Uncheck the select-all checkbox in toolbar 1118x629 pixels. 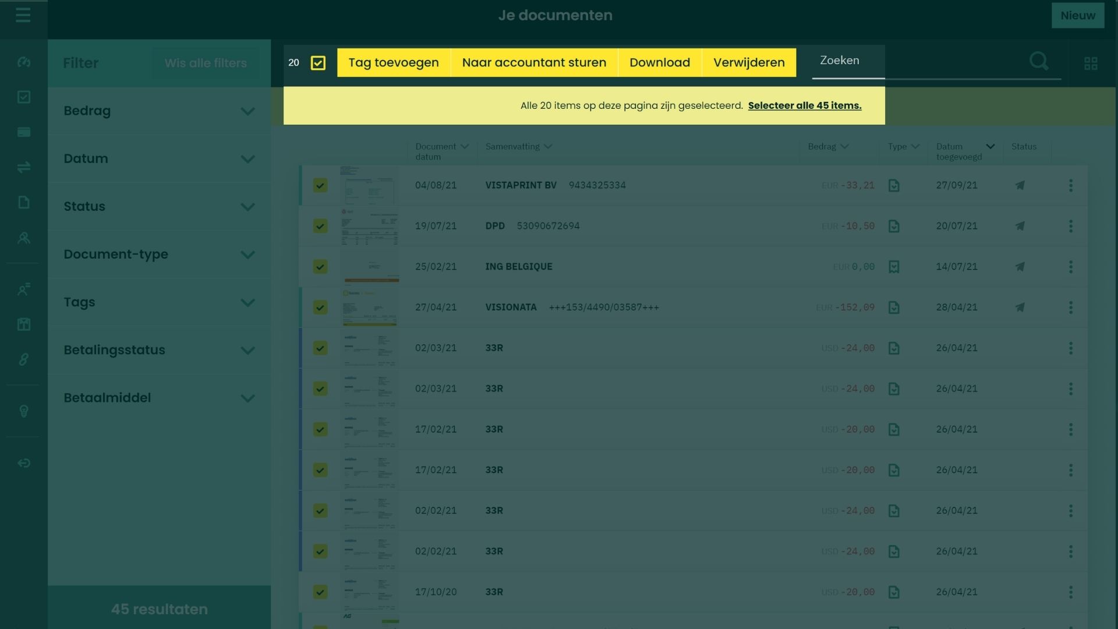click(x=318, y=63)
